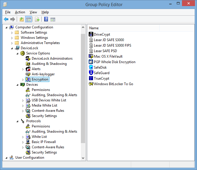Select the White List node under Protocols

pyautogui.click(x=39, y=137)
